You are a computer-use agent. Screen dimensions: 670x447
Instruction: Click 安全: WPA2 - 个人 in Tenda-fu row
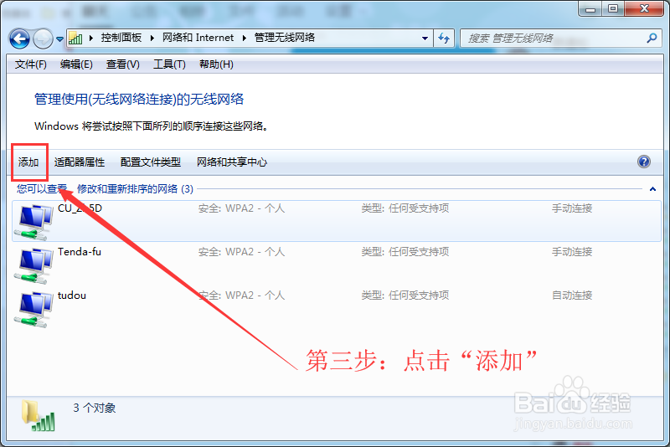[241, 252]
